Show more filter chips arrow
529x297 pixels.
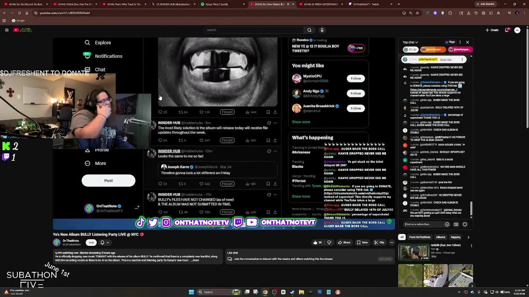(468, 237)
